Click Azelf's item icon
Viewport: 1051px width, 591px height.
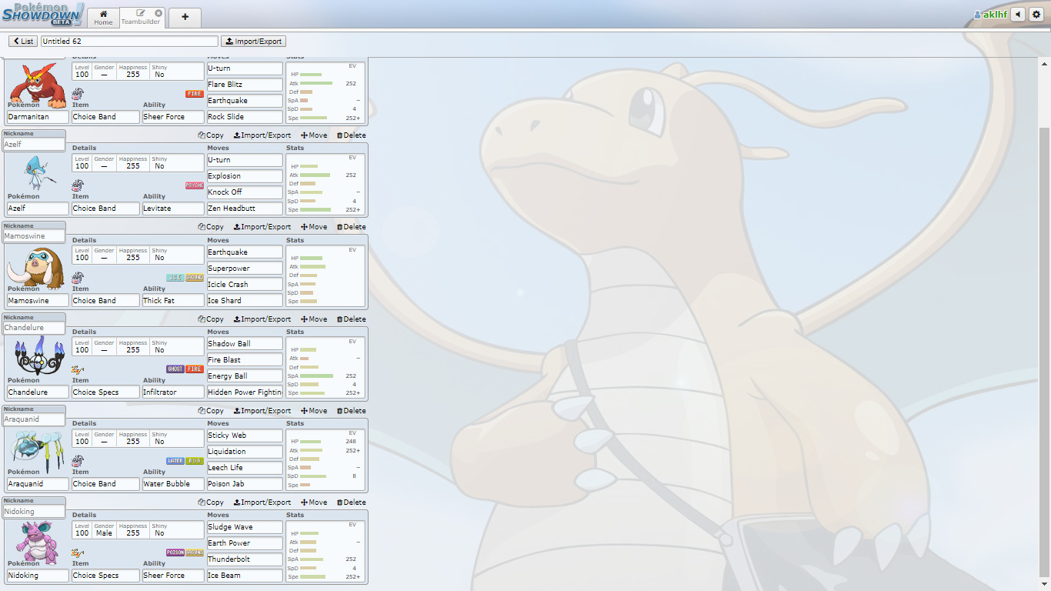(78, 185)
